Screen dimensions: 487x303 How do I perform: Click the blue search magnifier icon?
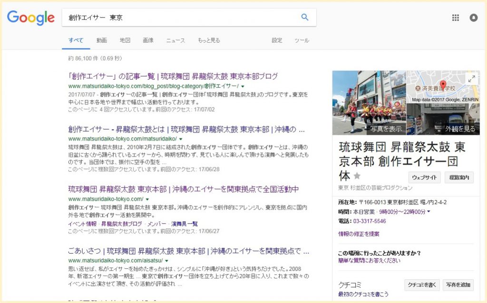pyautogui.click(x=305, y=17)
